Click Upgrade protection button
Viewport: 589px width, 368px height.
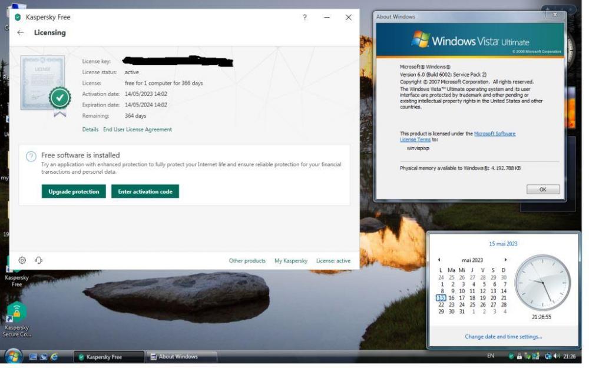tap(74, 191)
